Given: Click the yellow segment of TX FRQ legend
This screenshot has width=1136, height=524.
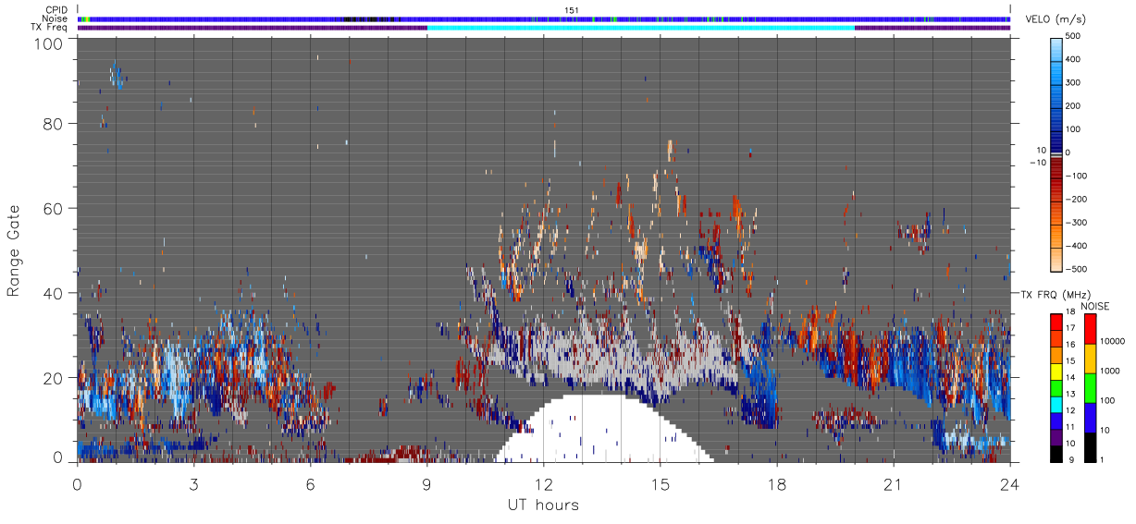Looking at the screenshot, I should click(x=1056, y=371).
